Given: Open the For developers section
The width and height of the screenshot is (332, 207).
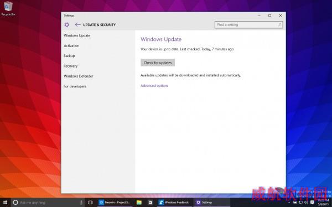Looking at the screenshot, I should pyautogui.click(x=75, y=86).
